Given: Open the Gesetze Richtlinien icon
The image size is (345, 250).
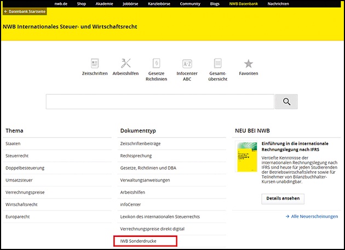Looking at the screenshot, I should tap(156, 64).
